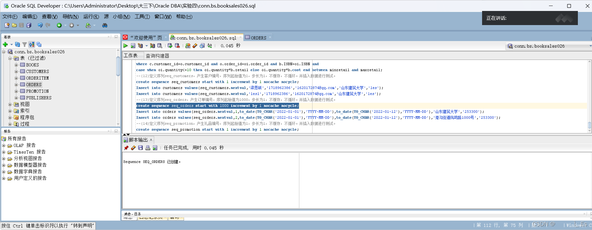Open the 窗口(W) menu
This screenshot has width=592, height=230.
163,17
